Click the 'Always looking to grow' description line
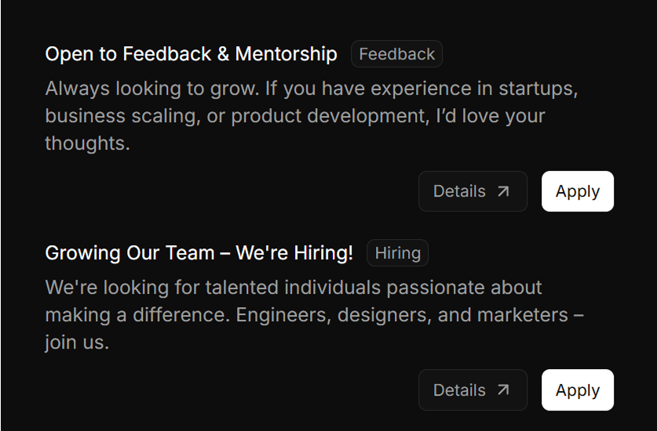Image resolution: width=657 pixels, height=431 pixels. (312, 88)
